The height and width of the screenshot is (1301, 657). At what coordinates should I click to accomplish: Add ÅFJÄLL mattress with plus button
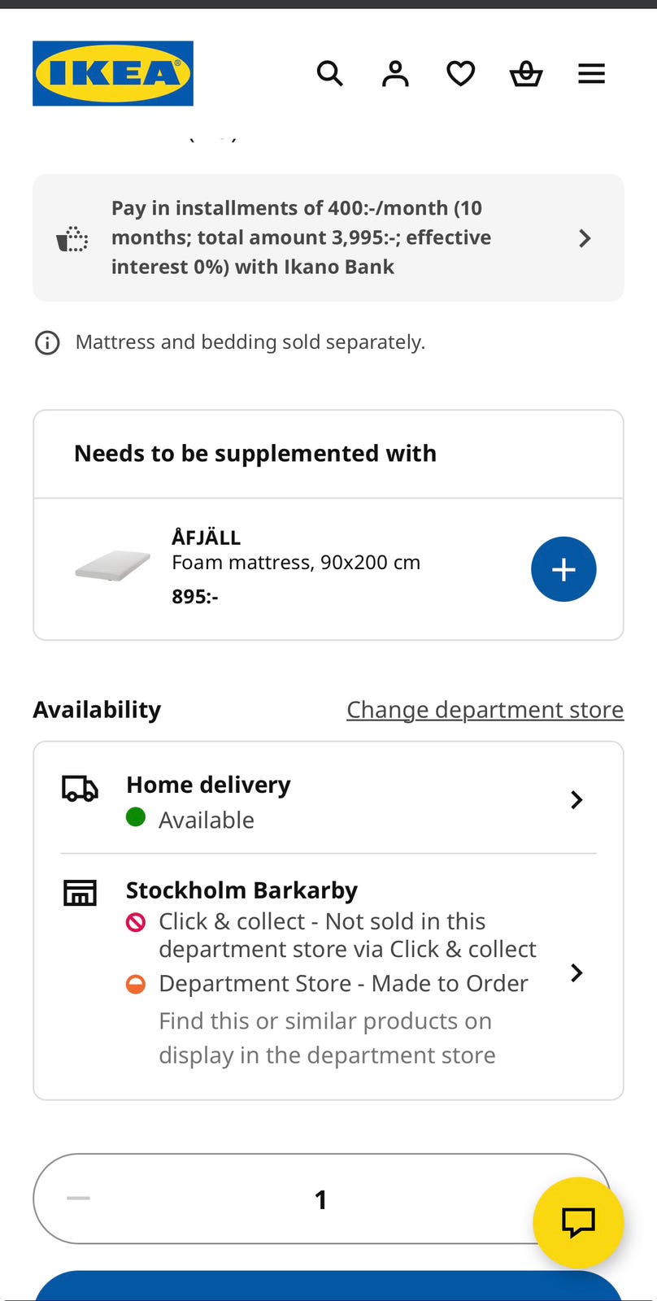(563, 569)
